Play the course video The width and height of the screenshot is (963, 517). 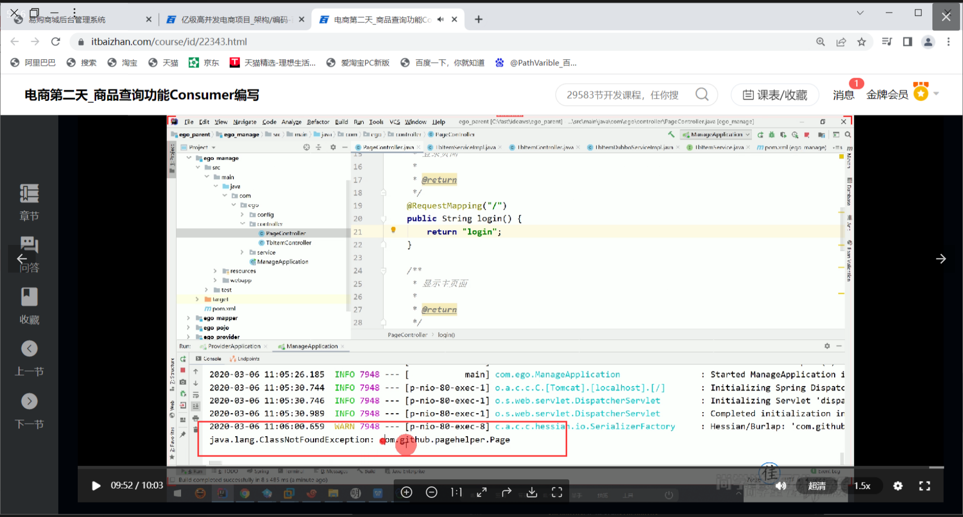click(96, 485)
